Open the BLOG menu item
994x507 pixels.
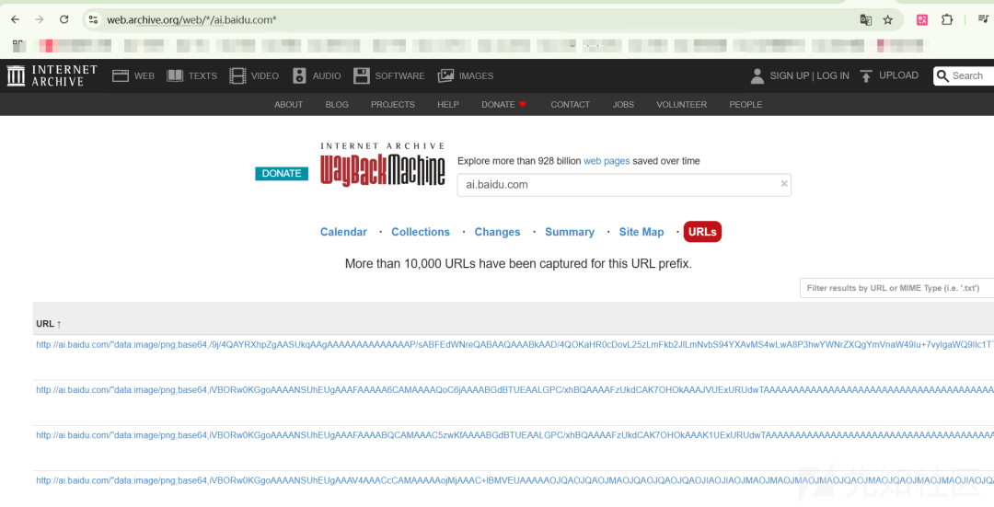pos(337,105)
